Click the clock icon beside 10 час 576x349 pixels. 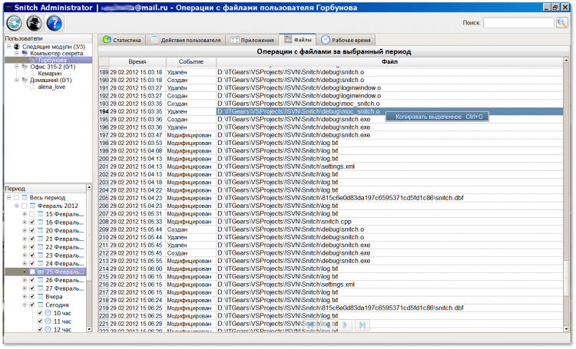pos(48,313)
